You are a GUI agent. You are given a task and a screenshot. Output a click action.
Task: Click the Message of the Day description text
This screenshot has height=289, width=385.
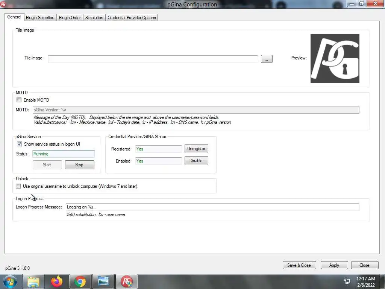pos(126,117)
